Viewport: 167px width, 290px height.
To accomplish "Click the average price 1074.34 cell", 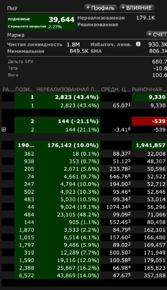I will [118, 207].
